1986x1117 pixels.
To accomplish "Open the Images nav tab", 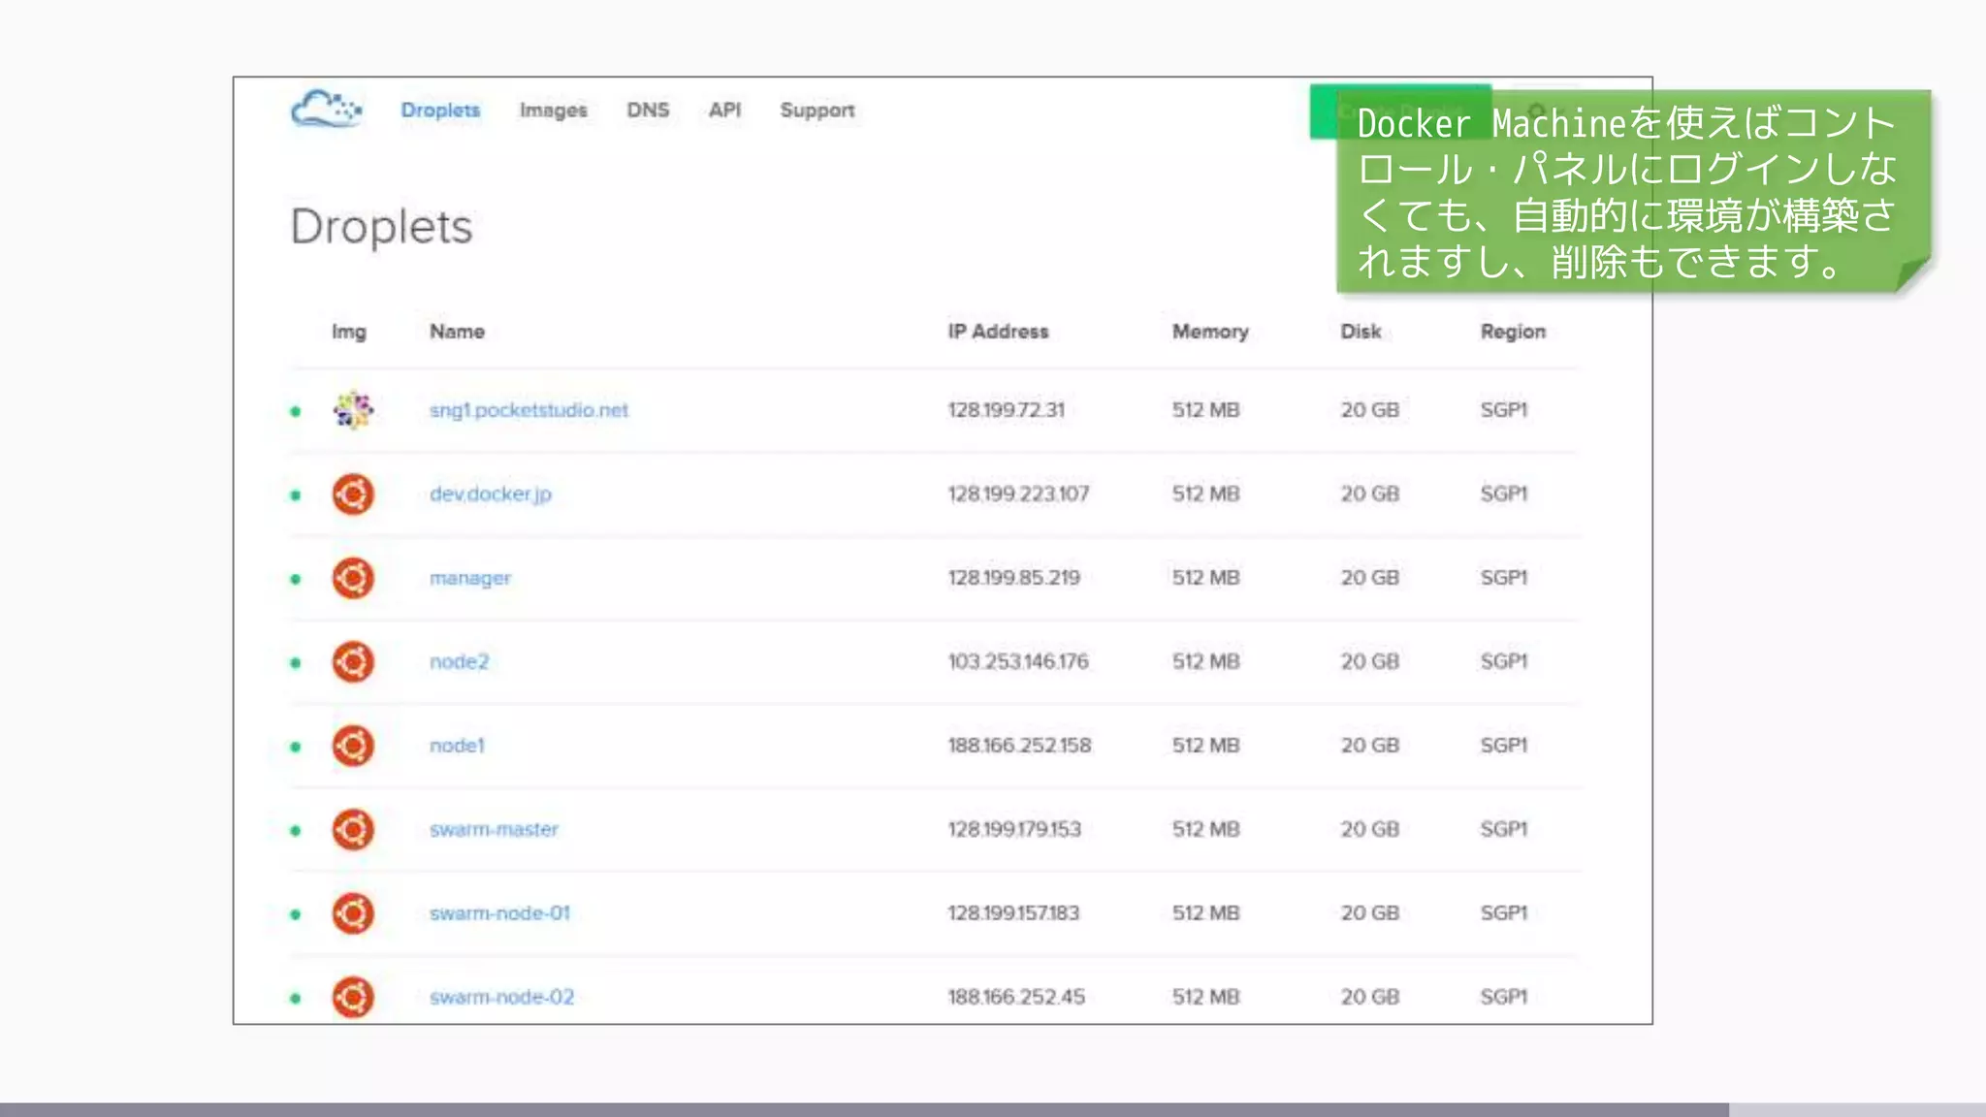I will 553,111.
